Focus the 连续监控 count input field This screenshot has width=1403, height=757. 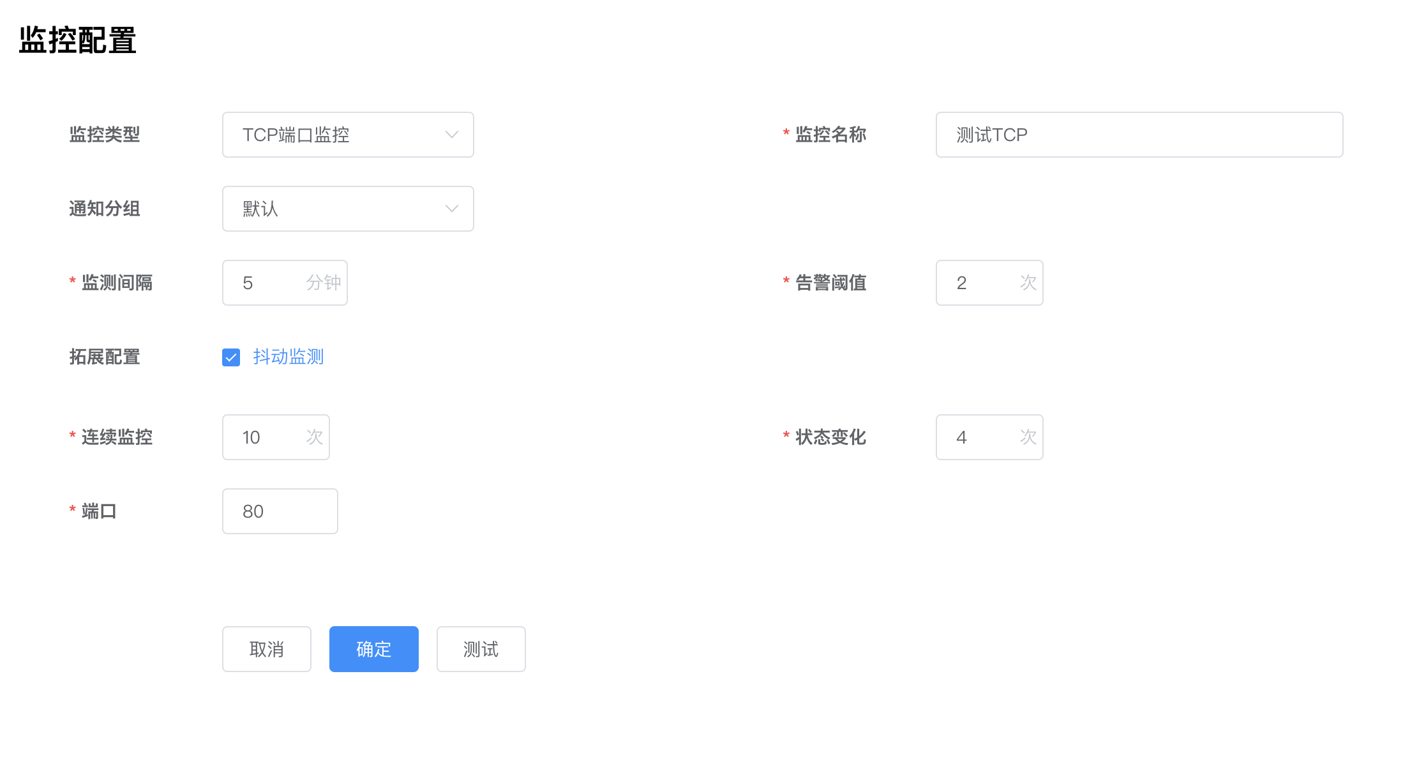coord(276,437)
